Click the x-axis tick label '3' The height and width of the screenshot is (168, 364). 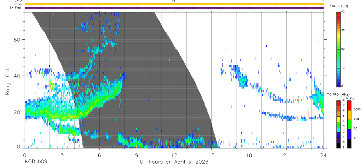pos(62,156)
